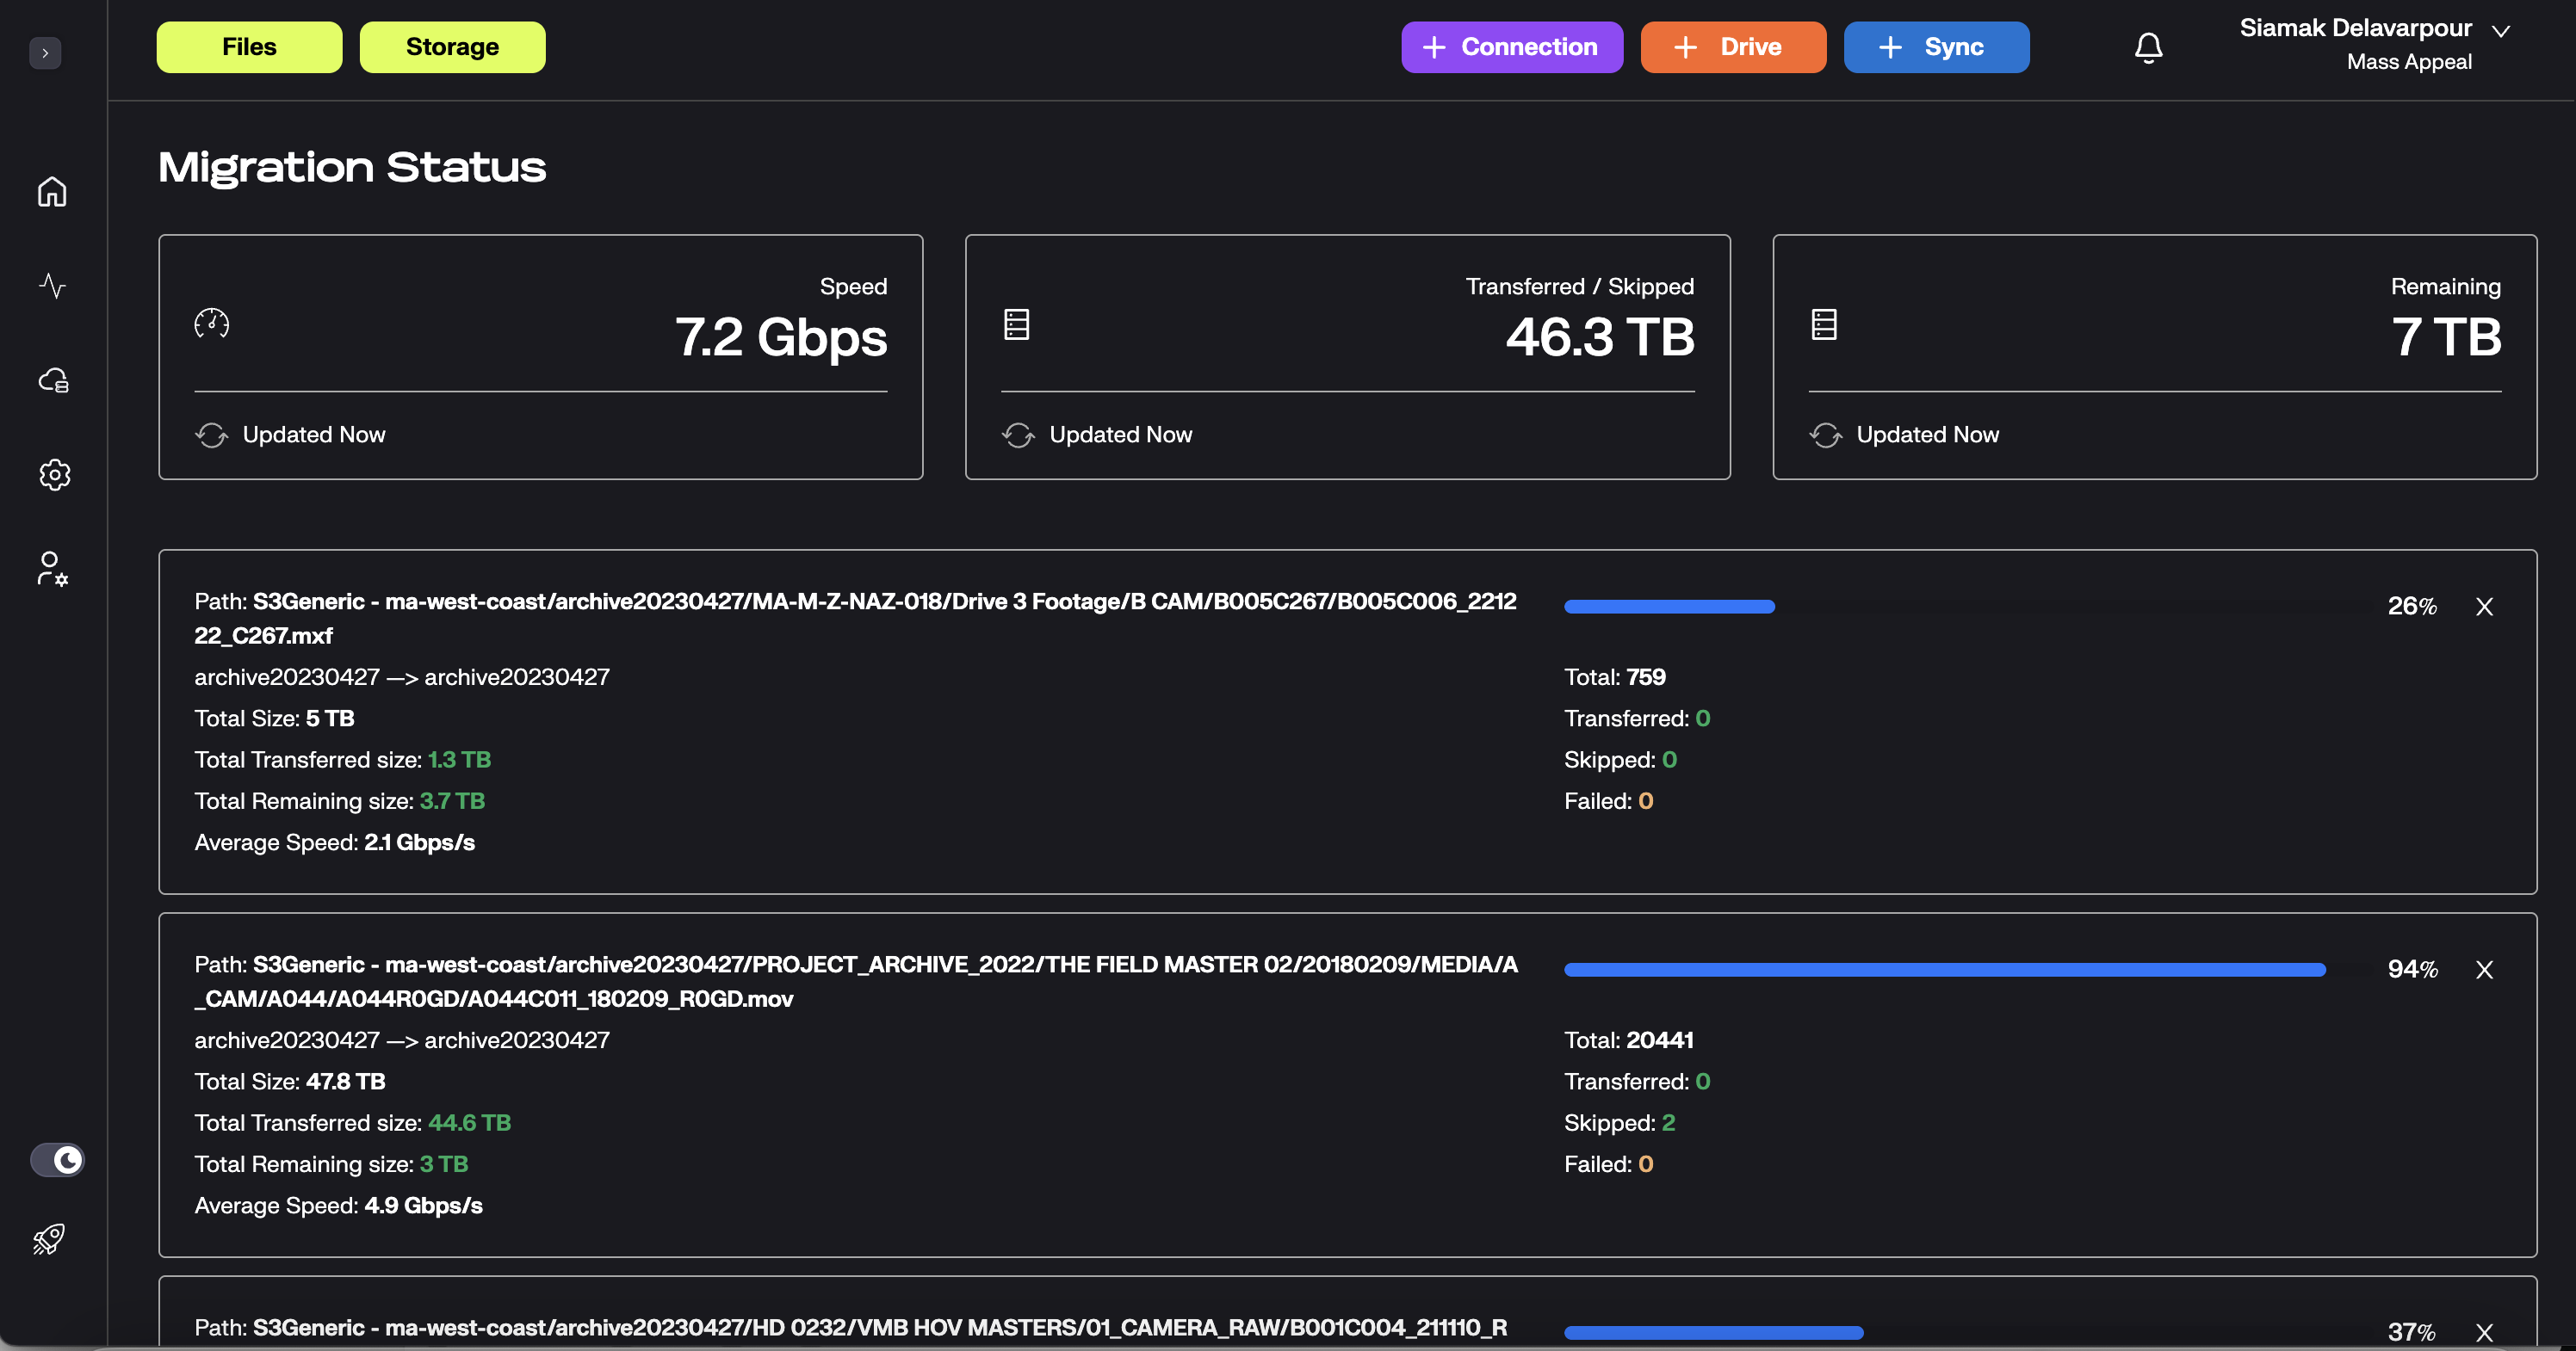Refresh the Remaining card via its icon
The width and height of the screenshot is (2576, 1351).
[x=1825, y=435]
